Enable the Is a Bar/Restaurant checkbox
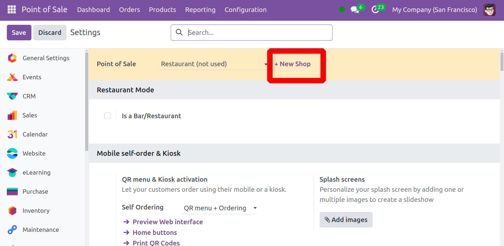 click(x=108, y=116)
